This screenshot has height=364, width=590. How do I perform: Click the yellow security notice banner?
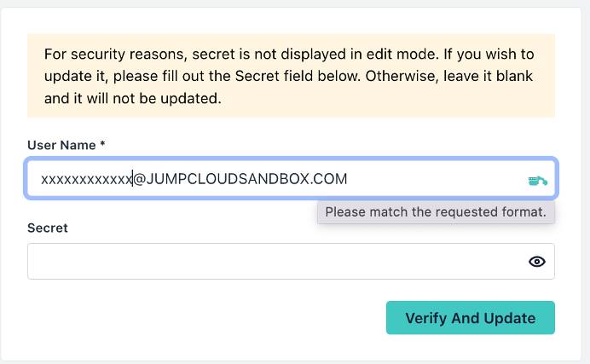tap(291, 76)
